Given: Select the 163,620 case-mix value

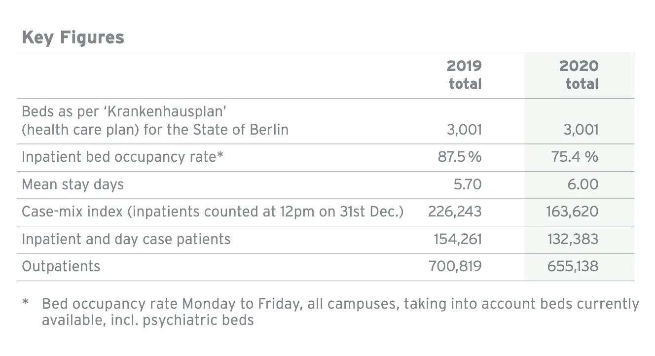Looking at the screenshot, I should (572, 212).
